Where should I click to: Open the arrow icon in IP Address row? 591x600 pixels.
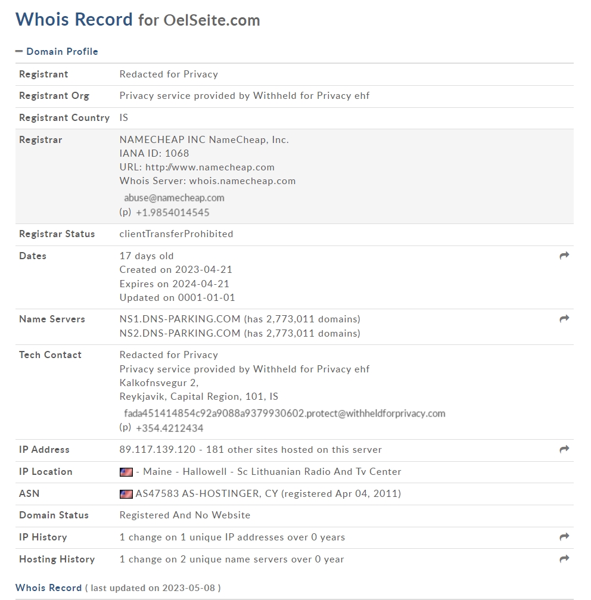tap(564, 449)
